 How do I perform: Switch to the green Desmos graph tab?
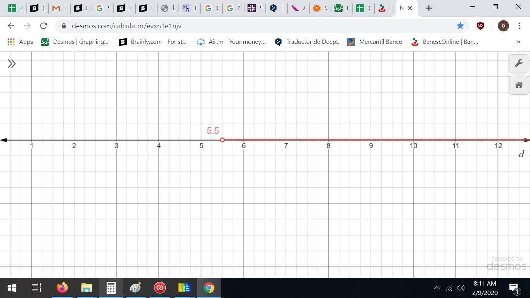pos(342,8)
